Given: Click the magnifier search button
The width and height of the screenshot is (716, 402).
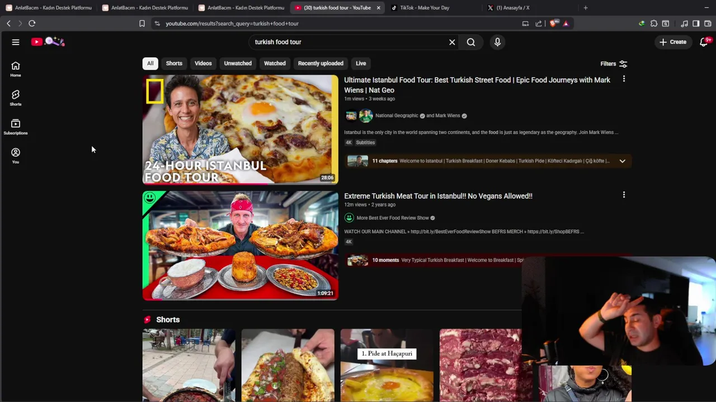Looking at the screenshot, I should click(471, 42).
